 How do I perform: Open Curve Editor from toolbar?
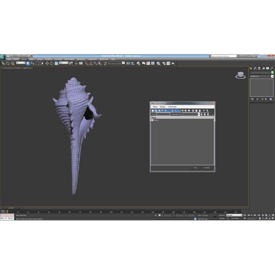[x=148, y=63]
